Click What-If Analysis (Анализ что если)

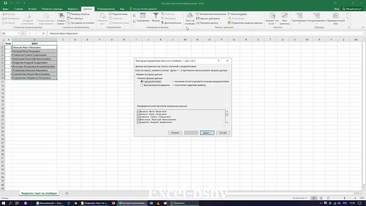tap(272, 19)
